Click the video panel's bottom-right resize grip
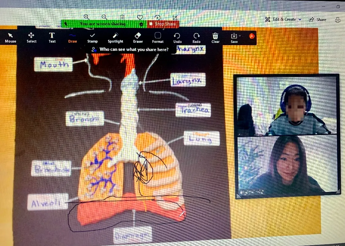This screenshot has width=345, height=246. coord(338,192)
